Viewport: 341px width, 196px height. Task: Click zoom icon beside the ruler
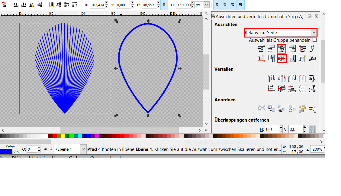click(206, 13)
